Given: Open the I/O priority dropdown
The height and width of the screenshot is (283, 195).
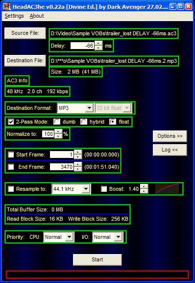Looking at the screenshot, I should [119, 237].
